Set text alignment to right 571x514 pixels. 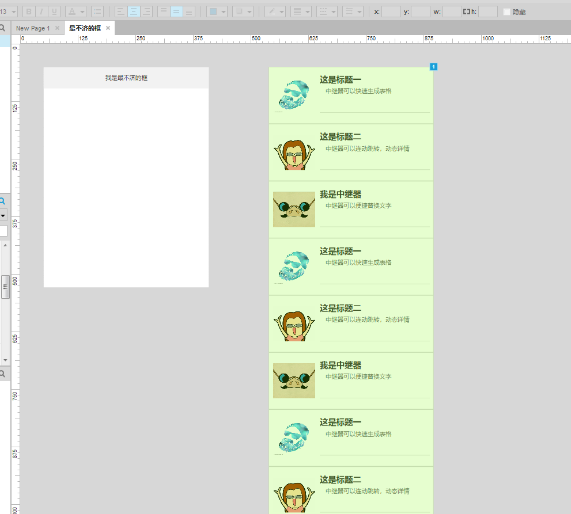point(146,10)
